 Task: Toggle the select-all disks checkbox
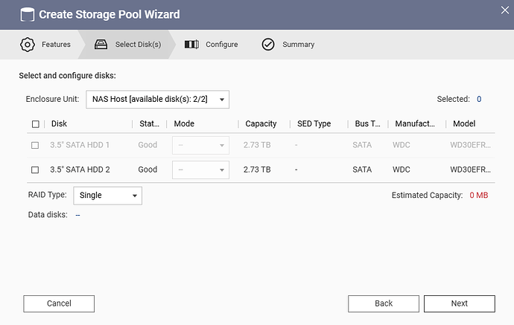click(36, 124)
